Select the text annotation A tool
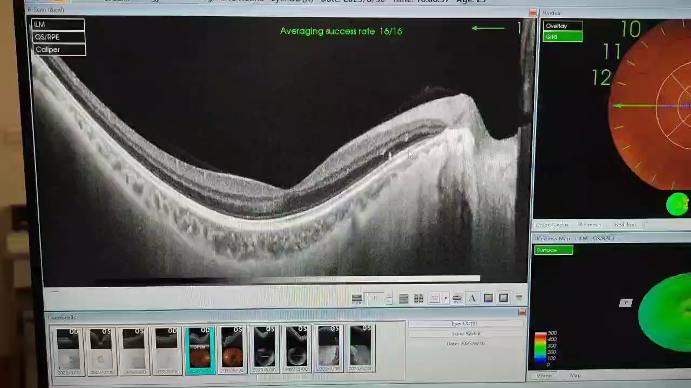Screen dimensions: 691x388 (472, 299)
